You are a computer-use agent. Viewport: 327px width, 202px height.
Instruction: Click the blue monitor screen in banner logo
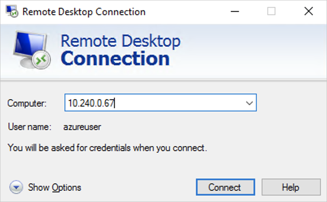pos(29,45)
